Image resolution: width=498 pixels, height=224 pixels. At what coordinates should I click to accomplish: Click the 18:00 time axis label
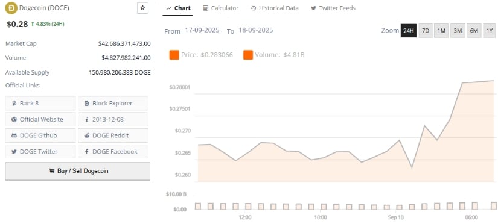tap(321, 217)
